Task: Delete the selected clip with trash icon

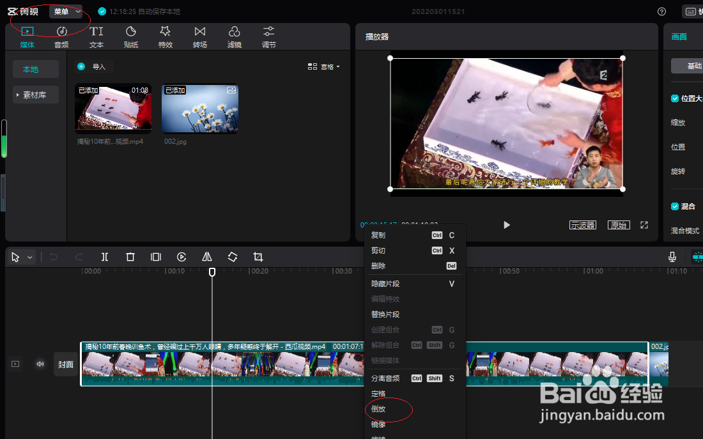Action: point(130,257)
